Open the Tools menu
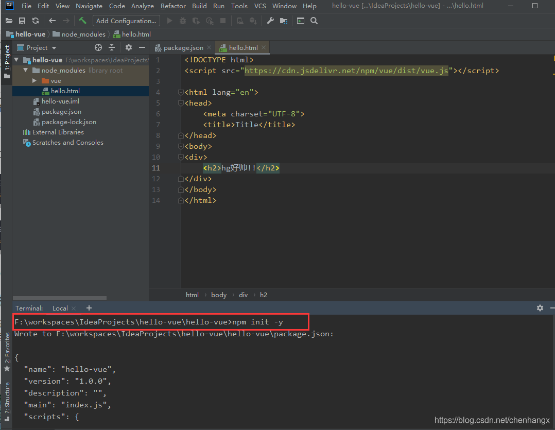Viewport: 555px width, 430px height. pos(239,6)
